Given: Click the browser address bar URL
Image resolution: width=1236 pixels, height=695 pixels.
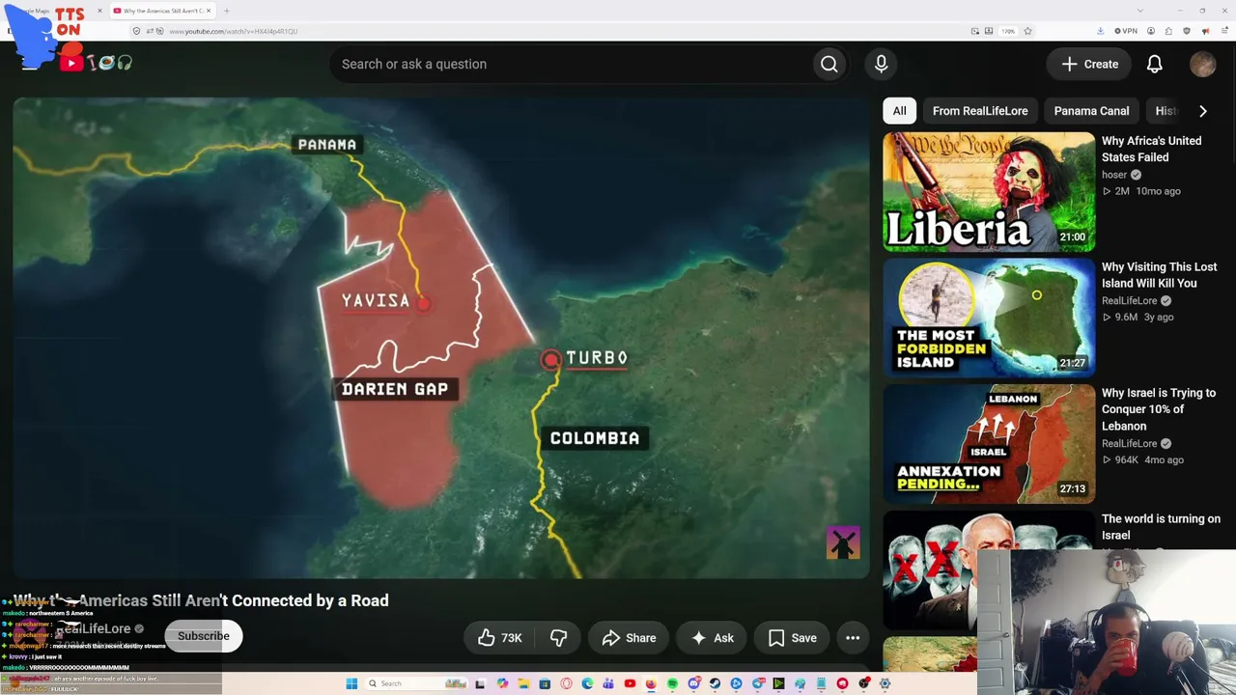Looking at the screenshot, I should click(x=233, y=31).
